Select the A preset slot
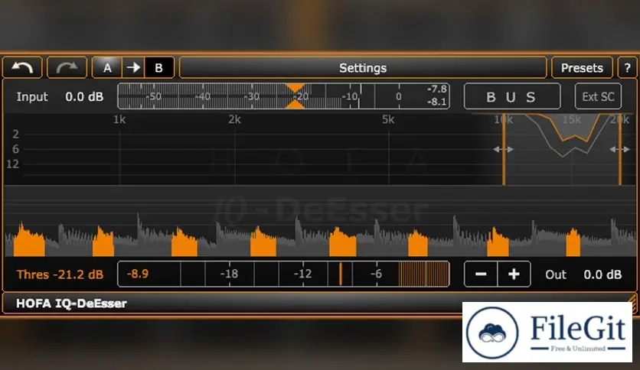The image size is (640, 370). pyautogui.click(x=107, y=67)
